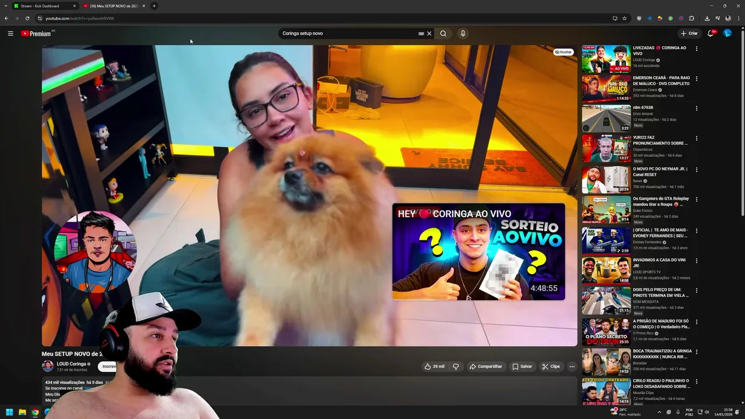Open options for rdm 67638 video

[x=696, y=108]
